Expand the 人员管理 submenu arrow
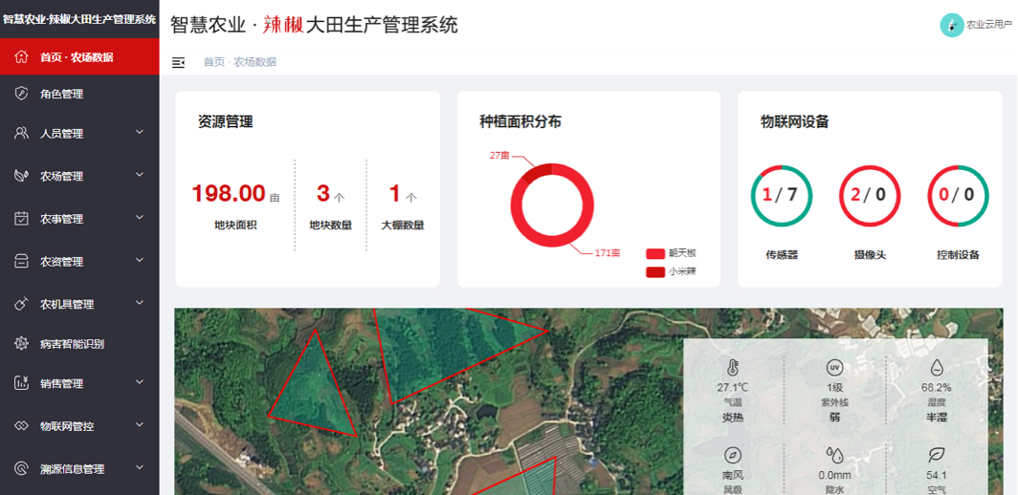Image resolution: width=1018 pixels, height=495 pixels. pos(140,133)
